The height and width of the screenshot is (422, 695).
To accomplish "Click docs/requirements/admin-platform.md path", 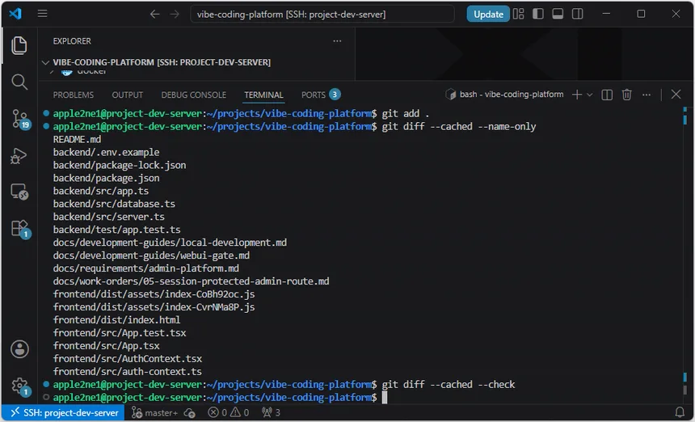I will [145, 268].
